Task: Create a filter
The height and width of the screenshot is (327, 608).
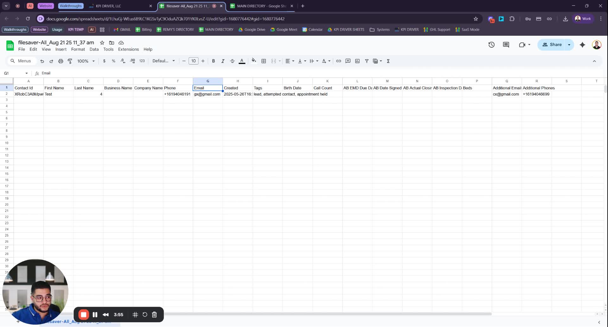Action: pyautogui.click(x=367, y=61)
